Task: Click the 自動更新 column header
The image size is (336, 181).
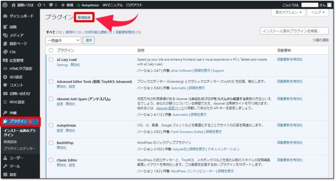Action: point(284,50)
